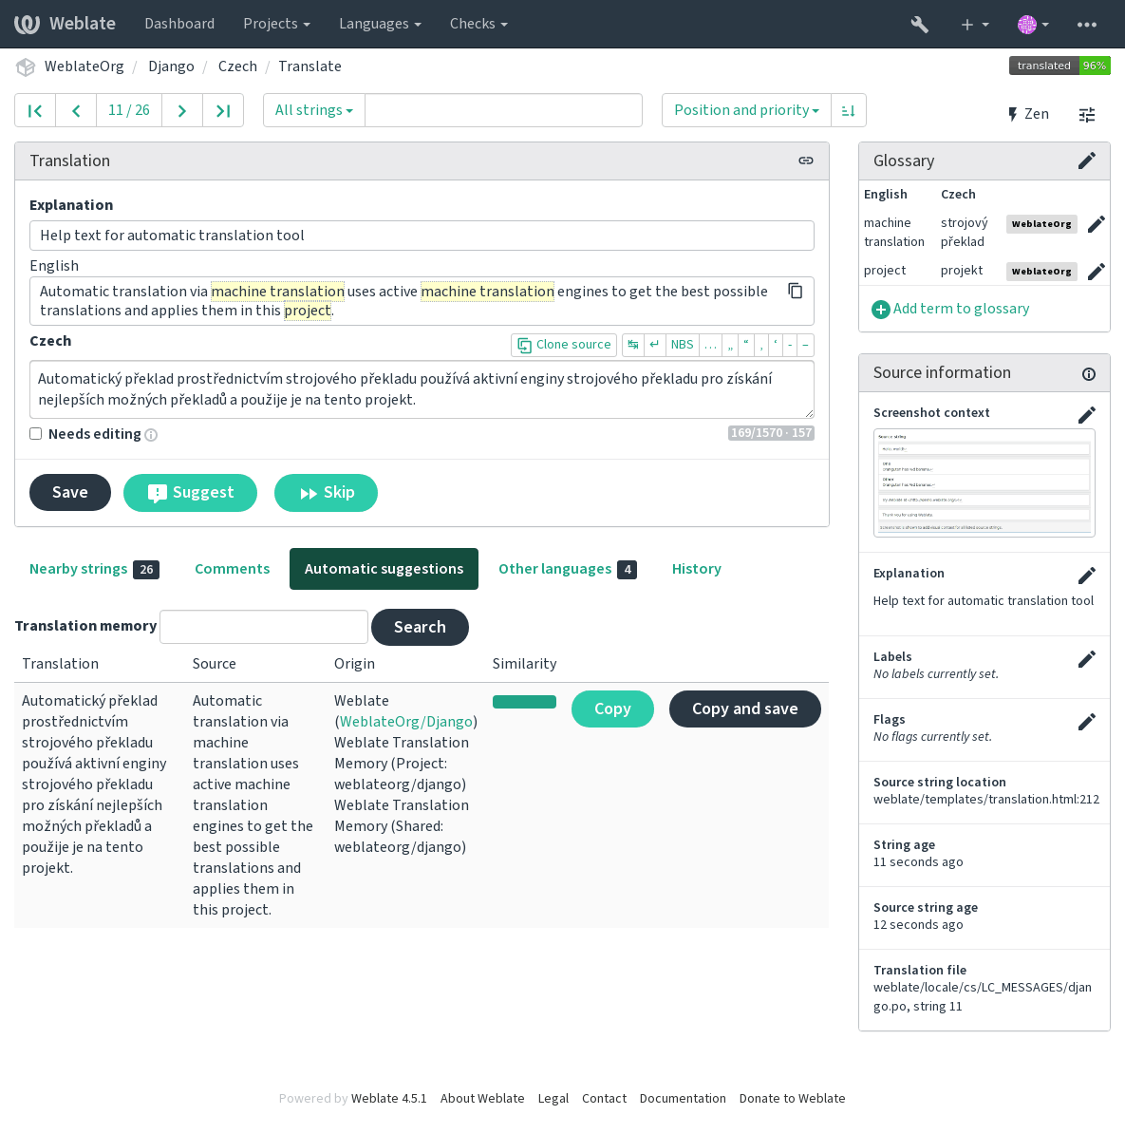This screenshot has height=1134, width=1125.
Task: Jump to the last string
Action: (x=223, y=111)
